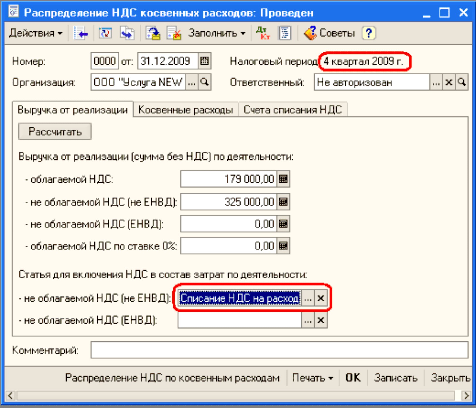Click не облагаемой НДС (ЕНВД) revenue amount field

(x=229, y=224)
